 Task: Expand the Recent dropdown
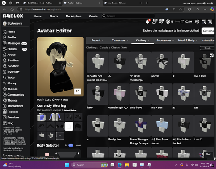[x=97, y=41]
